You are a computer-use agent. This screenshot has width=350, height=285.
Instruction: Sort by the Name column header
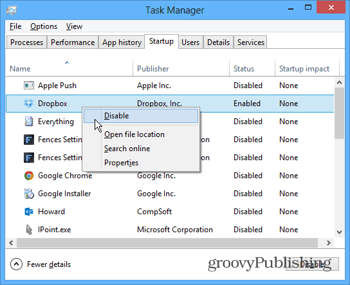point(69,68)
